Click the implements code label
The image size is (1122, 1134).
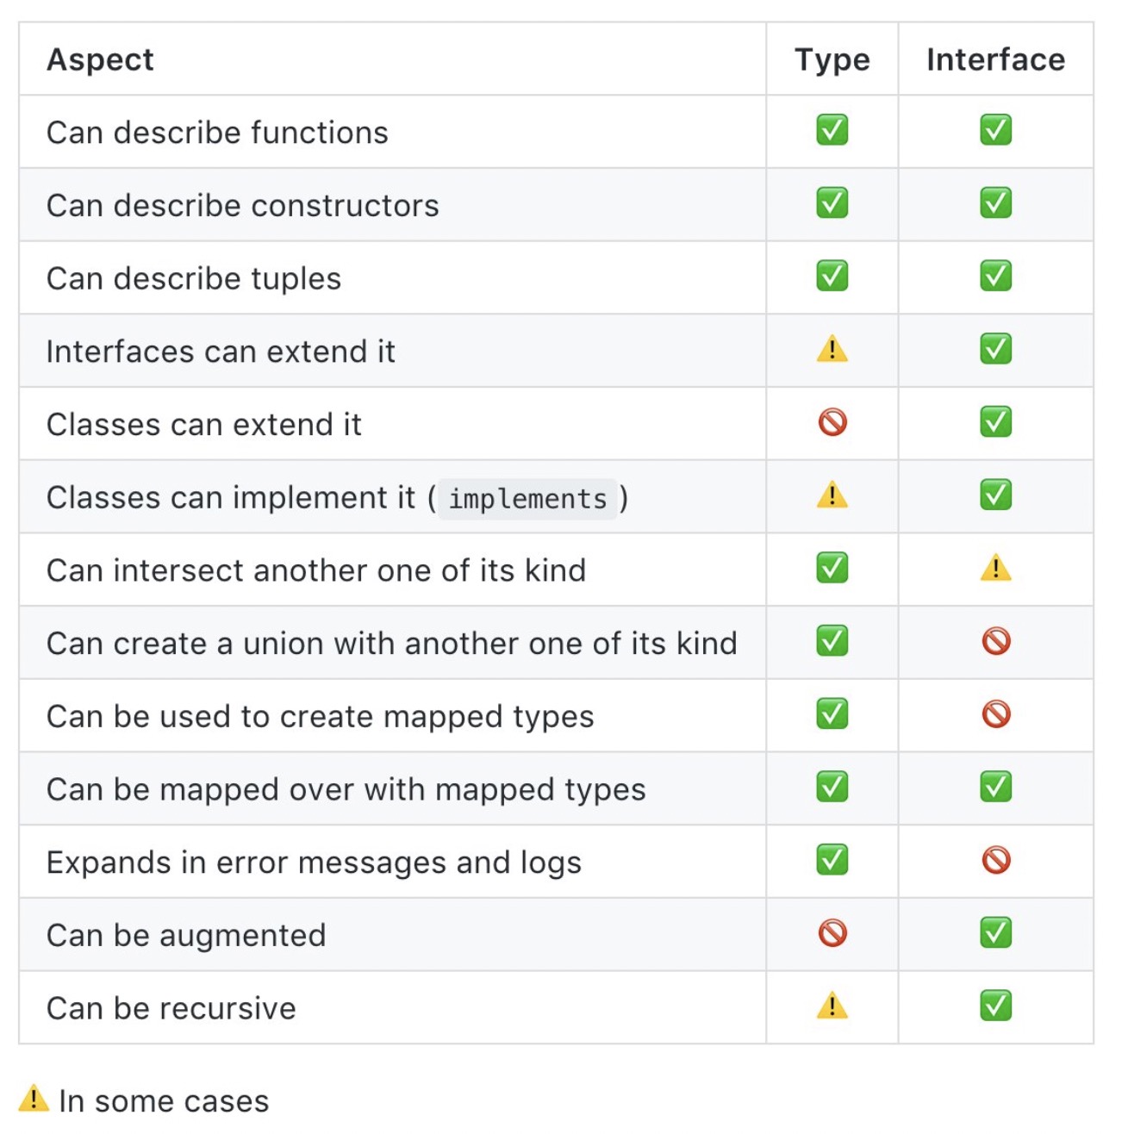coord(527,499)
